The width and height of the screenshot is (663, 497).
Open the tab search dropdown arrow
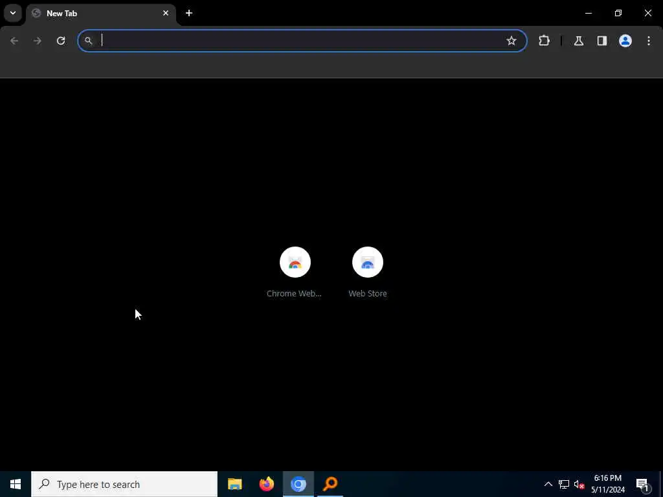click(13, 13)
